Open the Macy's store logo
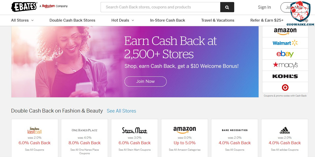 point(285,65)
